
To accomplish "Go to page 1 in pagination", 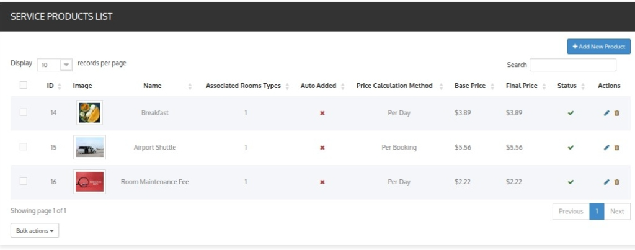I will [x=597, y=212].
